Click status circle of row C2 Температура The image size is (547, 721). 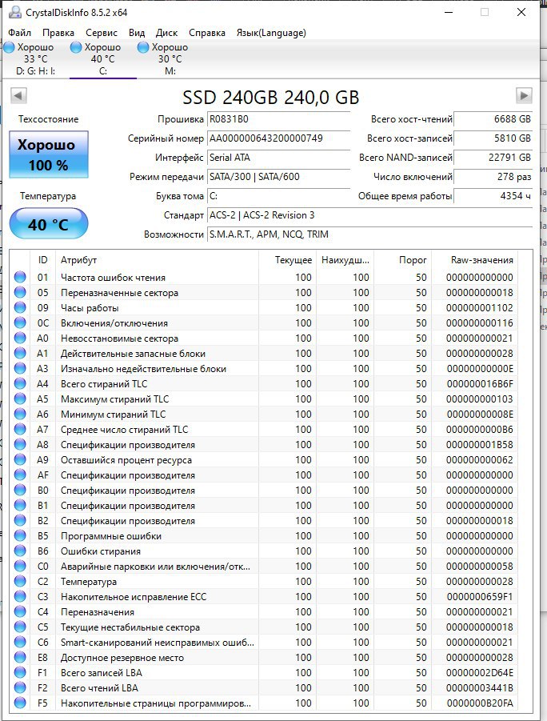(20, 581)
